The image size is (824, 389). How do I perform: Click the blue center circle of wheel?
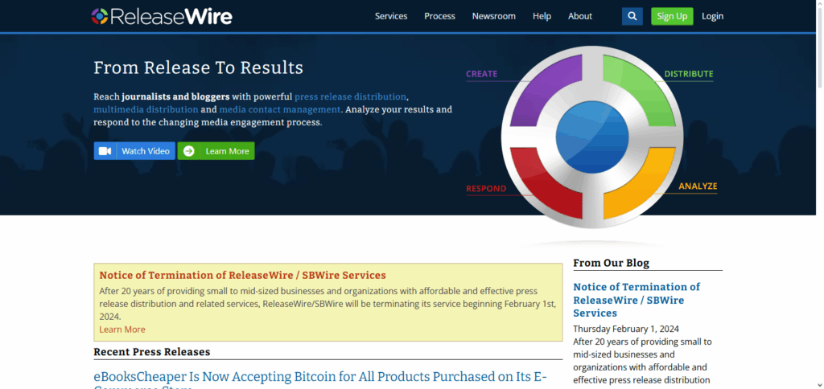point(592,137)
